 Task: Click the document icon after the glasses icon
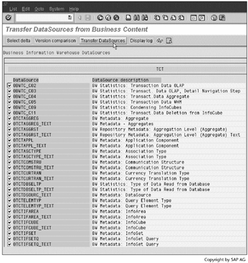tap(169, 41)
